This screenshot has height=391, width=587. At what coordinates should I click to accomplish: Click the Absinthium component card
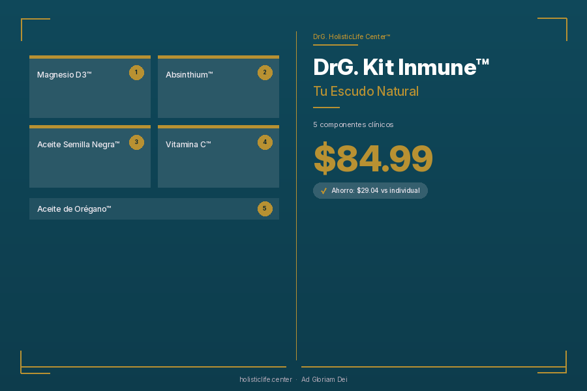(x=218, y=87)
